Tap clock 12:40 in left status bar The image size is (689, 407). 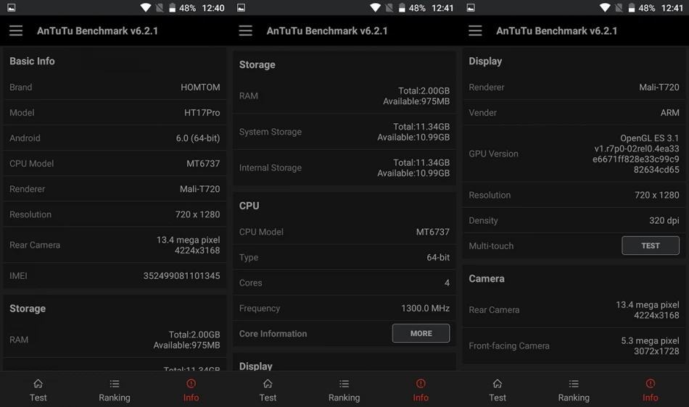tap(213, 8)
